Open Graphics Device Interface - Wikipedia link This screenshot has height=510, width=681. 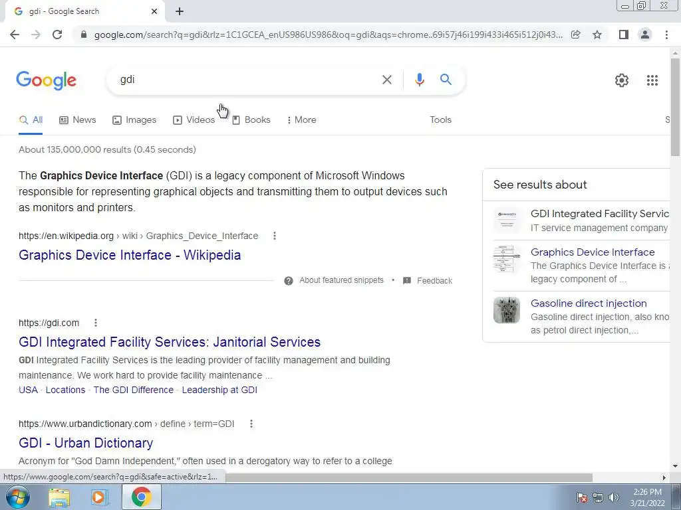[x=130, y=255]
